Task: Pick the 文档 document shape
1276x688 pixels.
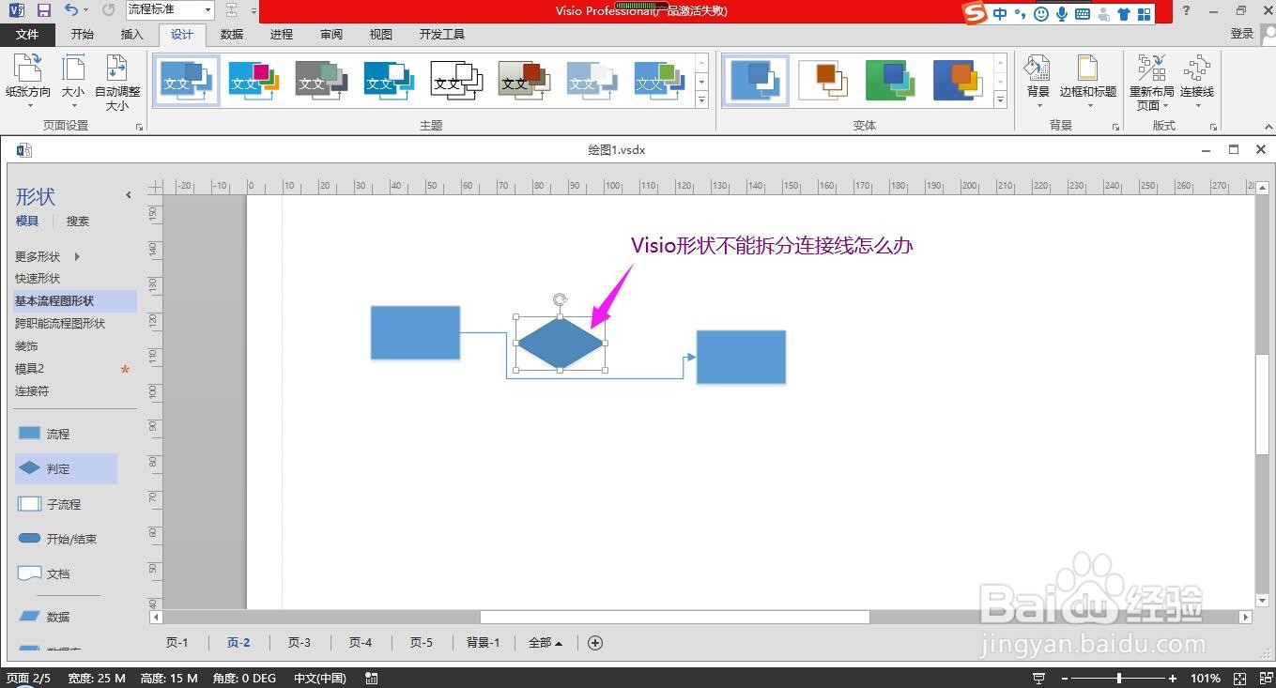Action: click(x=45, y=573)
